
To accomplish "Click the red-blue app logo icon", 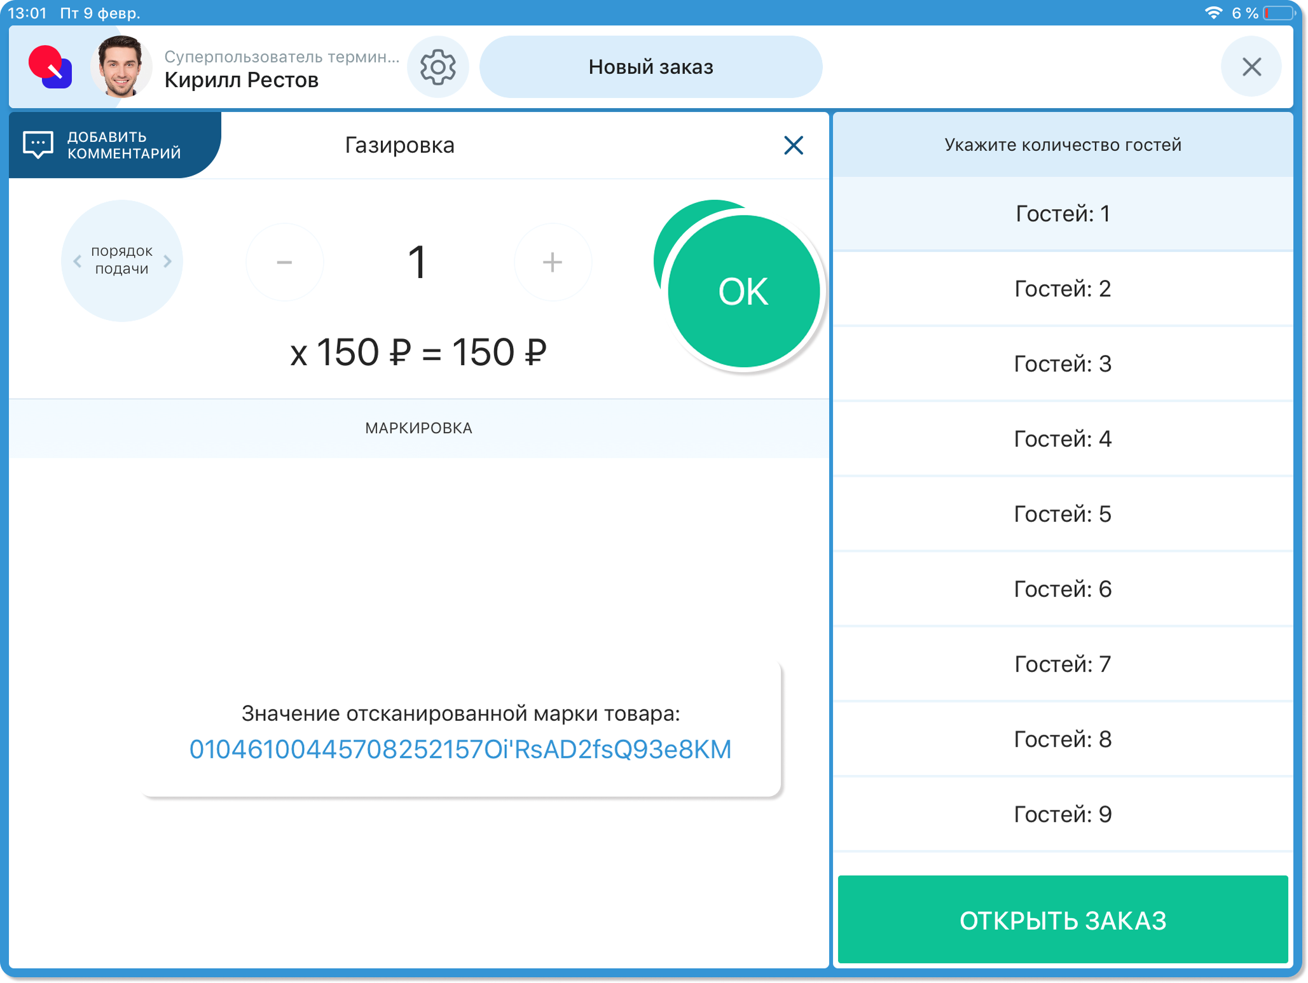I will [50, 67].
